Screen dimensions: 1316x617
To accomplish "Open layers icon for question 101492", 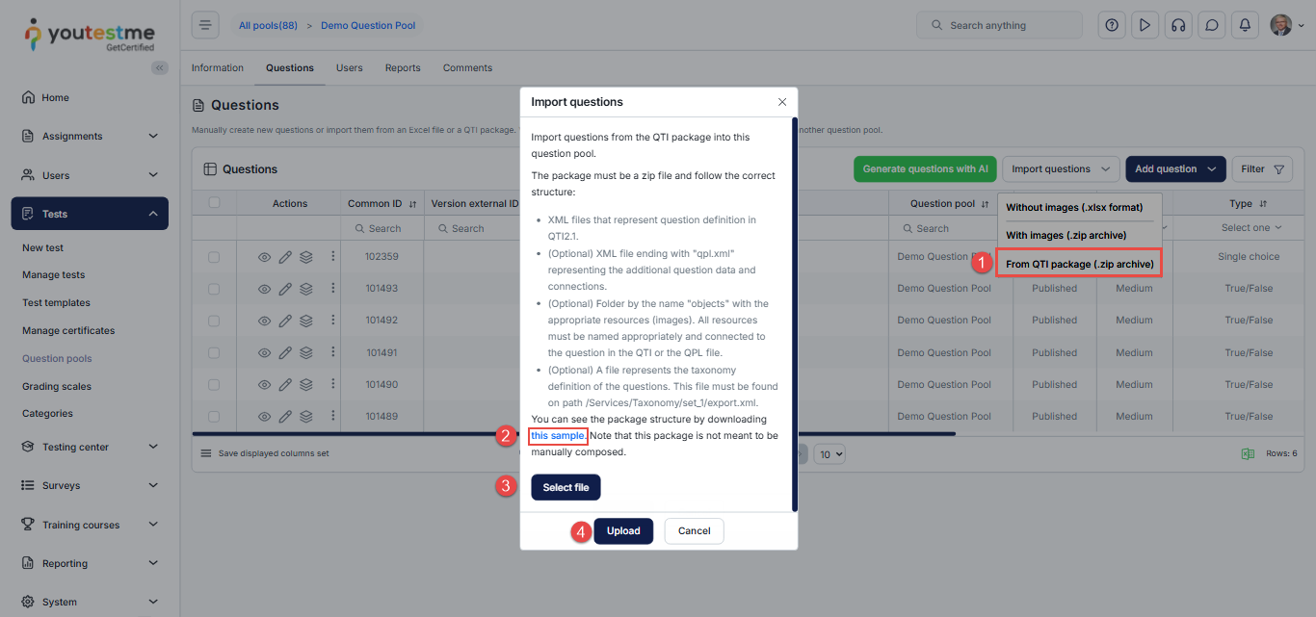I will point(305,321).
